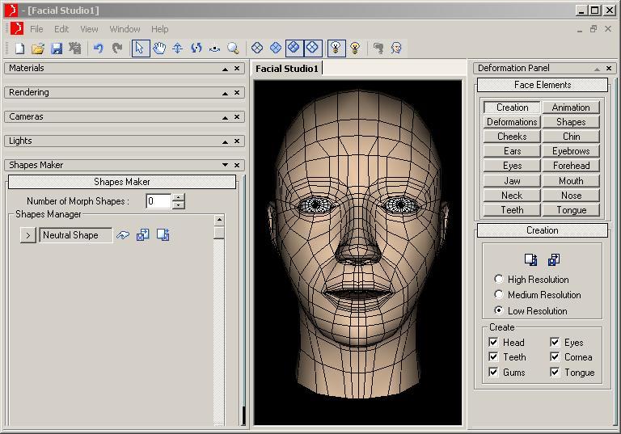Click the Animation button
The height and width of the screenshot is (434, 621).
pos(571,107)
